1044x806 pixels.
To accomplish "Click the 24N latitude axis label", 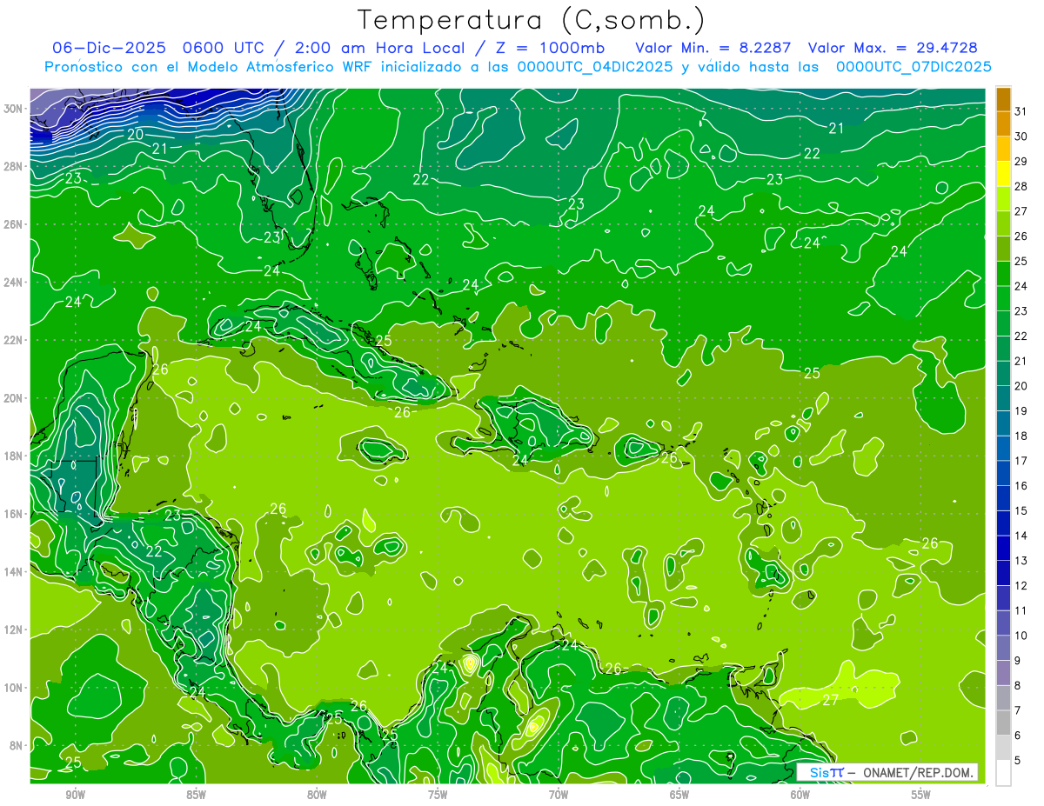I will [14, 283].
